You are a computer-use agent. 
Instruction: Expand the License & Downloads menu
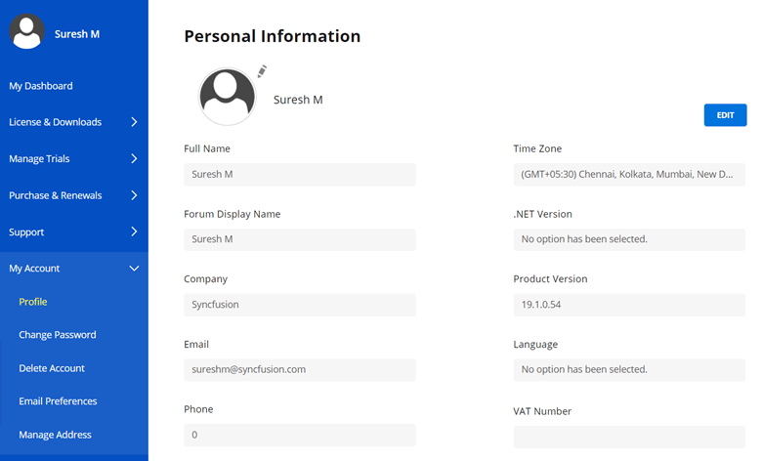click(x=134, y=122)
